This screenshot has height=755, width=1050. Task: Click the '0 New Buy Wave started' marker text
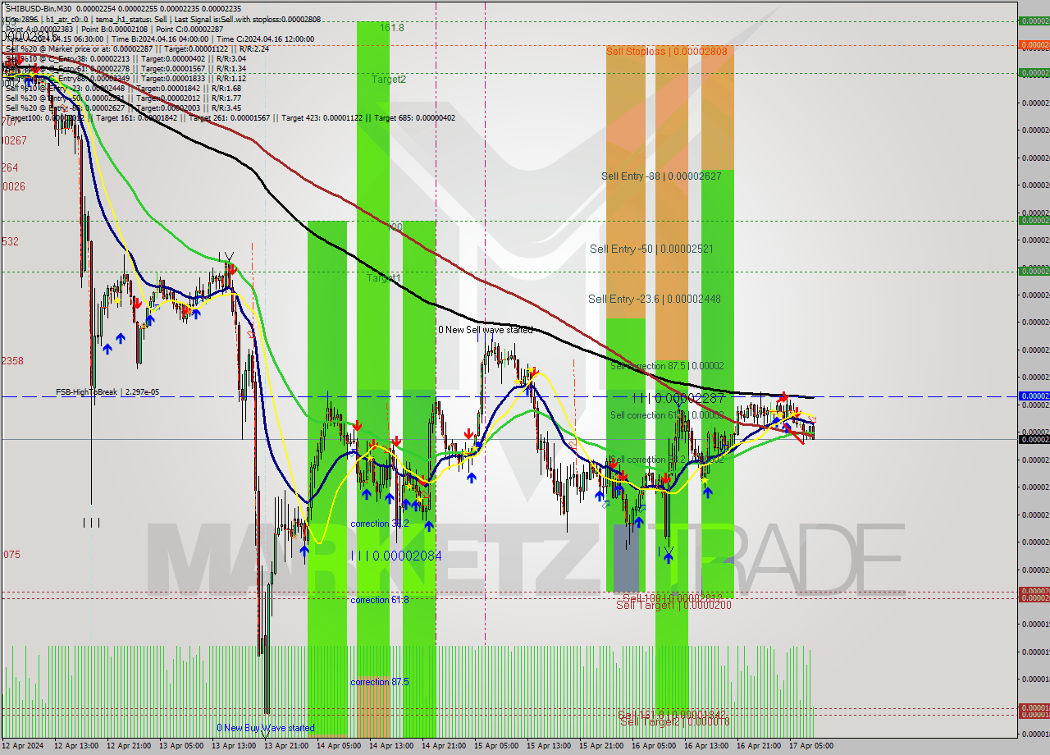[x=265, y=728]
